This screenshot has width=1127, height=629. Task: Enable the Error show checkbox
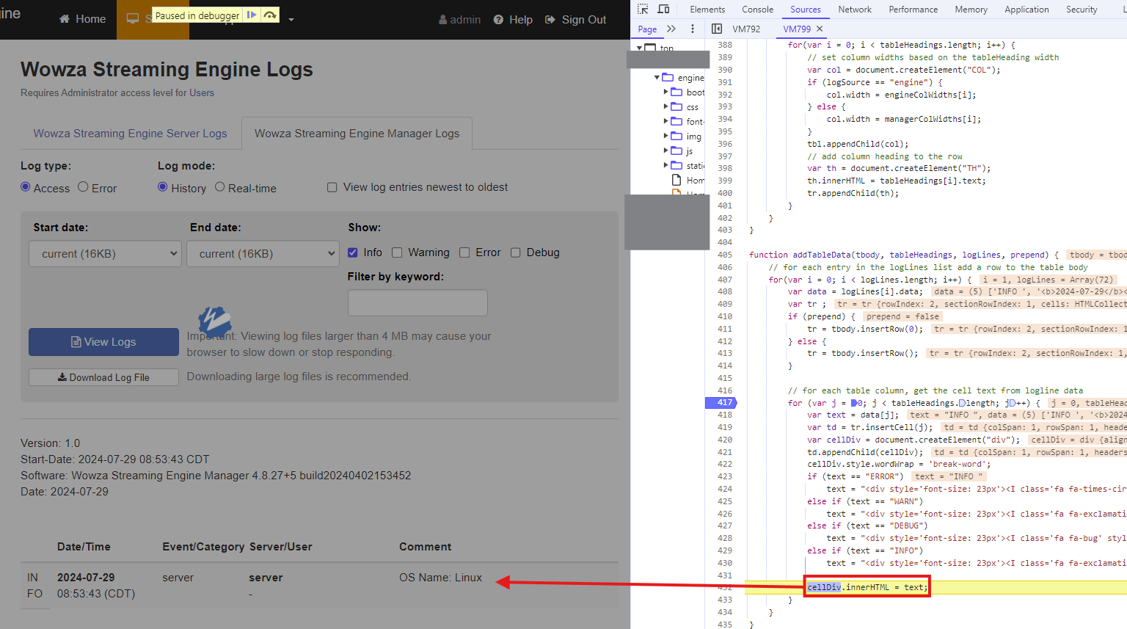(x=464, y=252)
